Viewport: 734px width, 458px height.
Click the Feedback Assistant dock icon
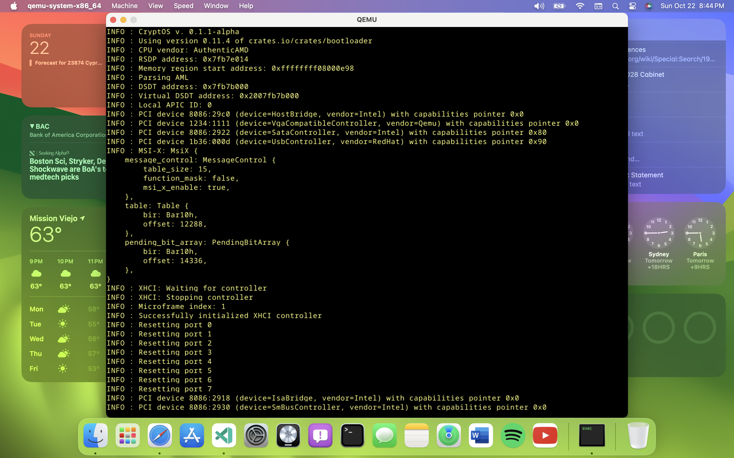320,436
